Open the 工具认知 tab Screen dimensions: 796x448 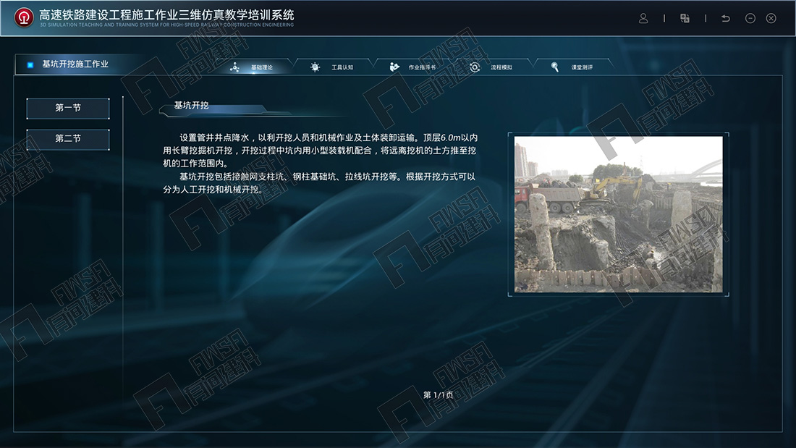(x=333, y=67)
